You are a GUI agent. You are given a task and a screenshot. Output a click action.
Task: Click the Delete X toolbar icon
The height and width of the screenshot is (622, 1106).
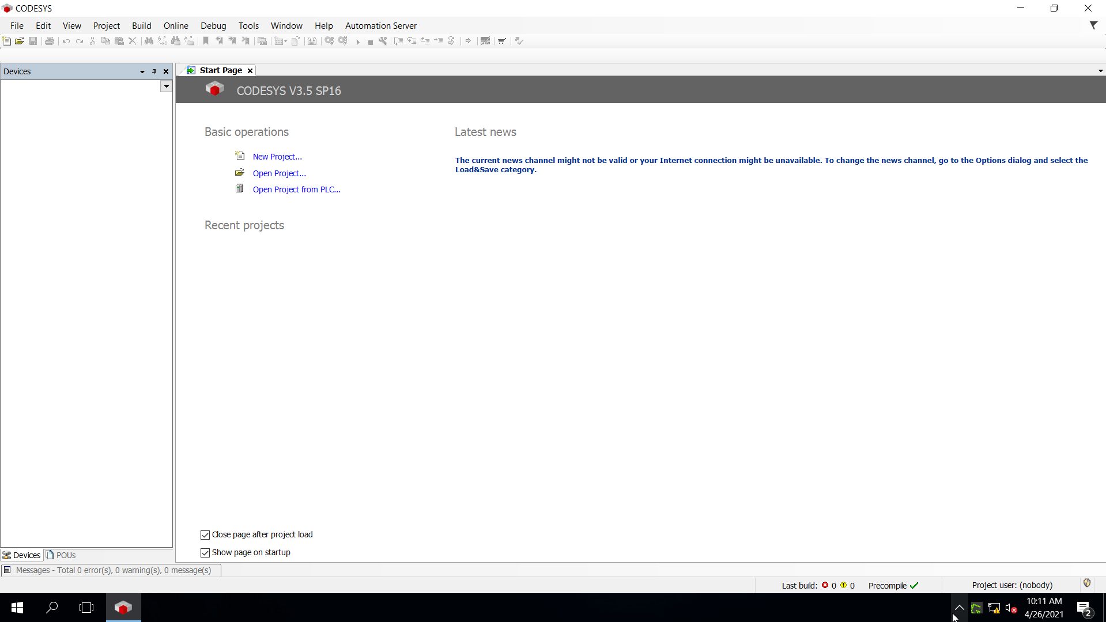133,41
